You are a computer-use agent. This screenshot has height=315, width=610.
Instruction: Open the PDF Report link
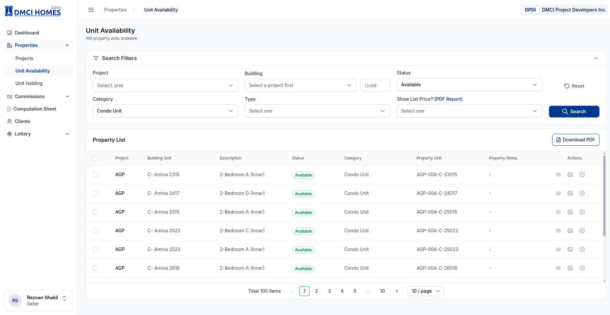(448, 99)
